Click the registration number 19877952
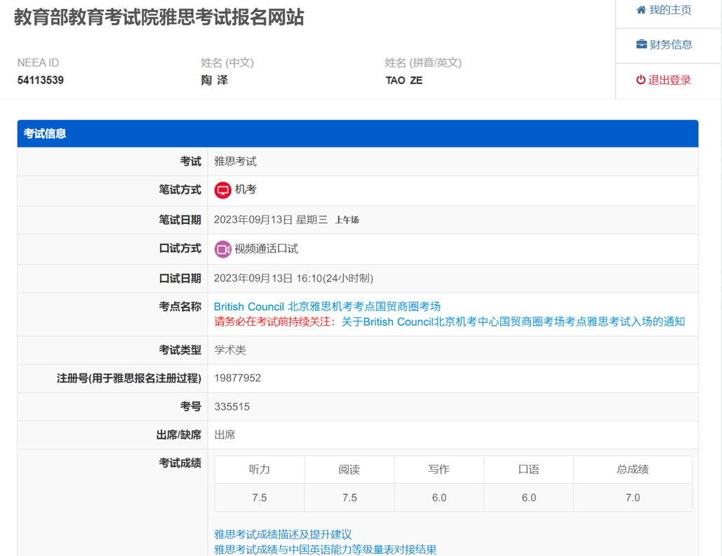The height and width of the screenshot is (556, 722). pyautogui.click(x=238, y=378)
